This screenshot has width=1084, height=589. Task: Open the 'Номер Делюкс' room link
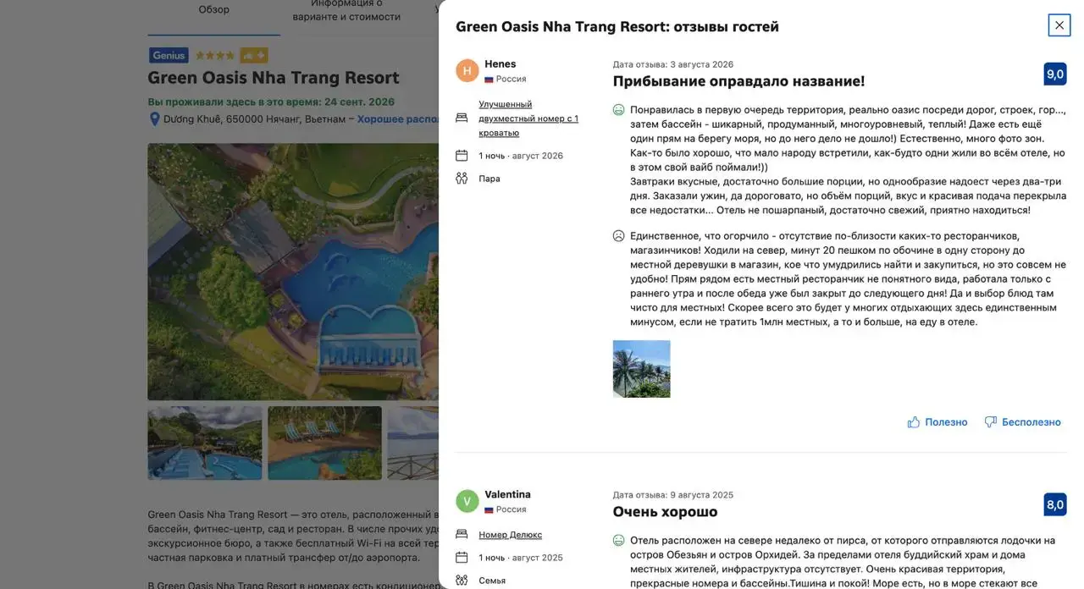510,535
